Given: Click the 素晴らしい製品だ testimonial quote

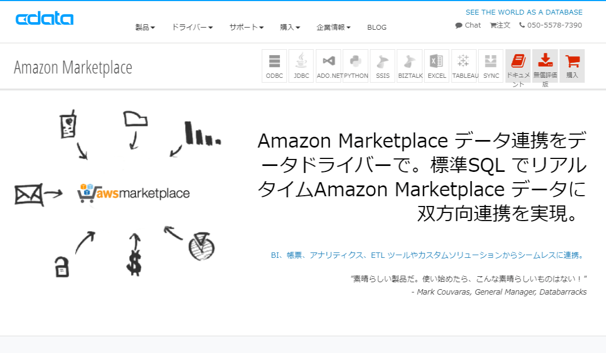Looking at the screenshot, I should (x=469, y=278).
